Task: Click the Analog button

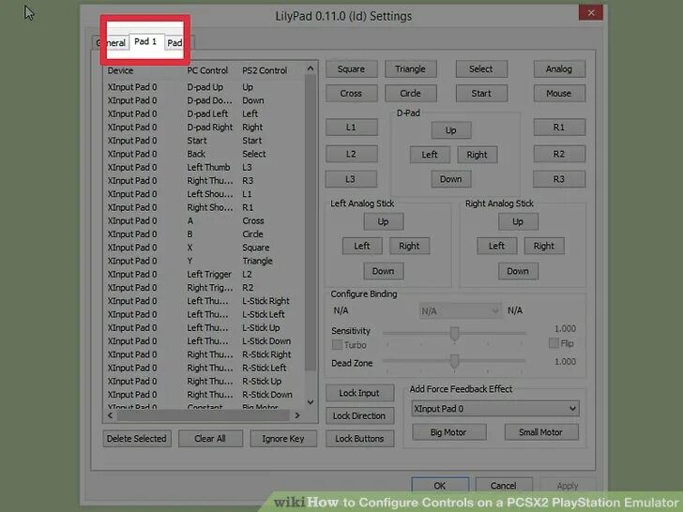Action: (559, 69)
